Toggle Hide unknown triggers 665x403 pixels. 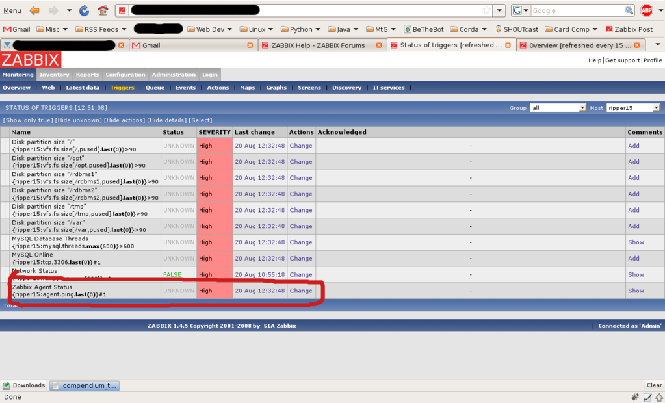(79, 120)
